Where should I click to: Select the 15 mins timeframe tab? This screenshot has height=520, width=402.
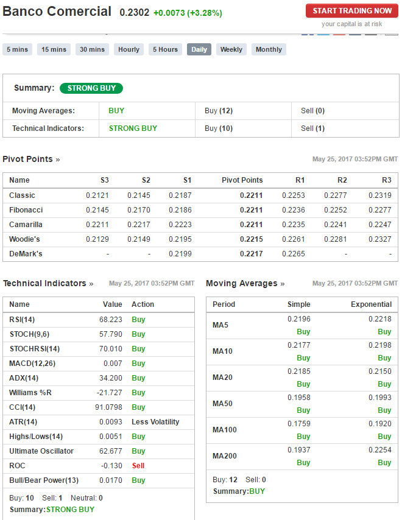(54, 49)
